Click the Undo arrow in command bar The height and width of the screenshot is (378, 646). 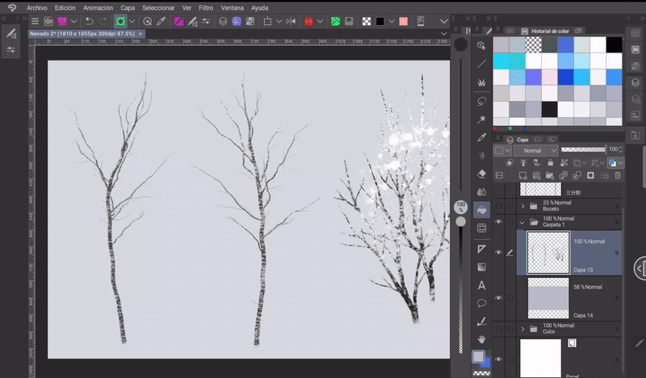pos(89,20)
